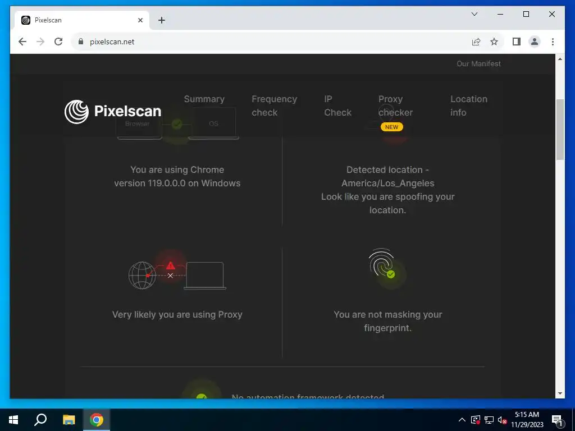
Task: Select 'You are not masking your fingerprint' text
Action: coord(387,321)
